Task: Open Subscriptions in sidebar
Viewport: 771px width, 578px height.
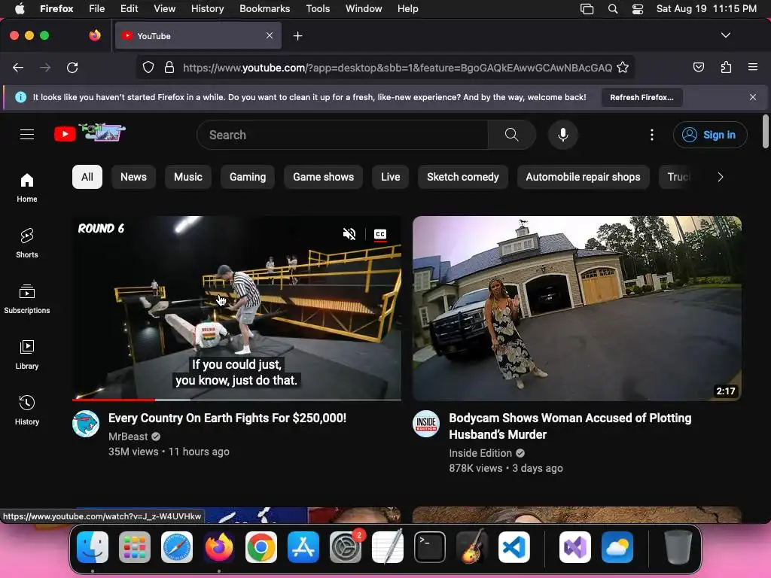Action: click(x=27, y=299)
